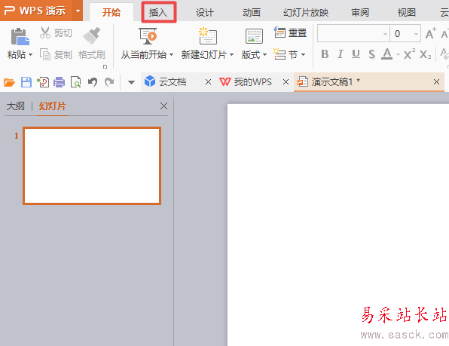The image size is (449, 346).
Task: Open the 审阅 ribbon tab
Action: pos(360,12)
